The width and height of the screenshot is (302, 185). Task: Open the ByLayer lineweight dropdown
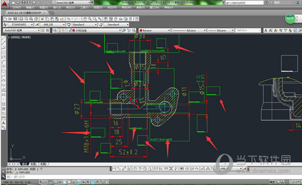pos(221,30)
